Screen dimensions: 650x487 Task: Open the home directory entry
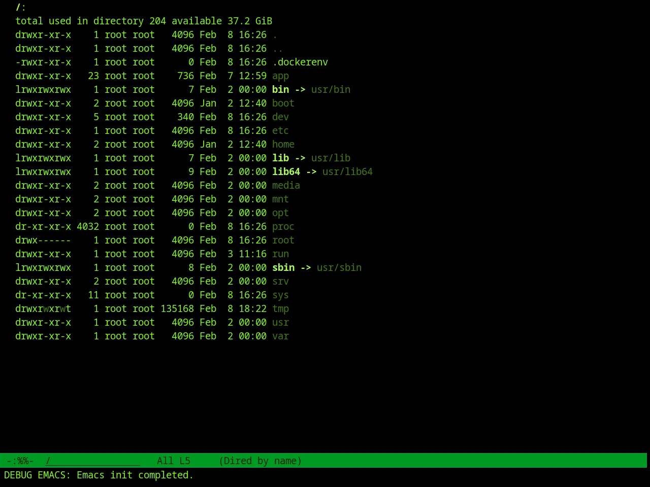pos(283,145)
